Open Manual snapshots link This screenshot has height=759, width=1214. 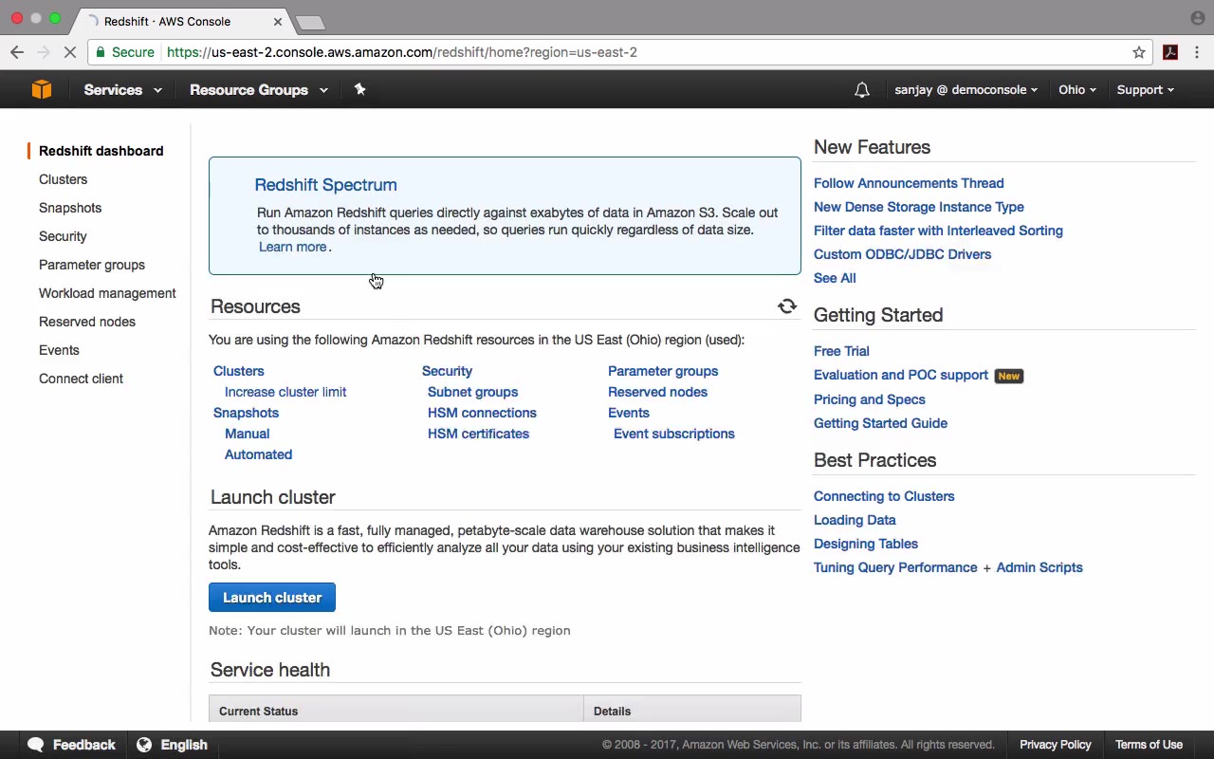pyautogui.click(x=248, y=434)
